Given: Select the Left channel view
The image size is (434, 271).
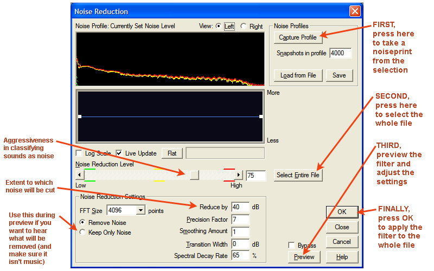Looking at the screenshot, I should 219,26.
